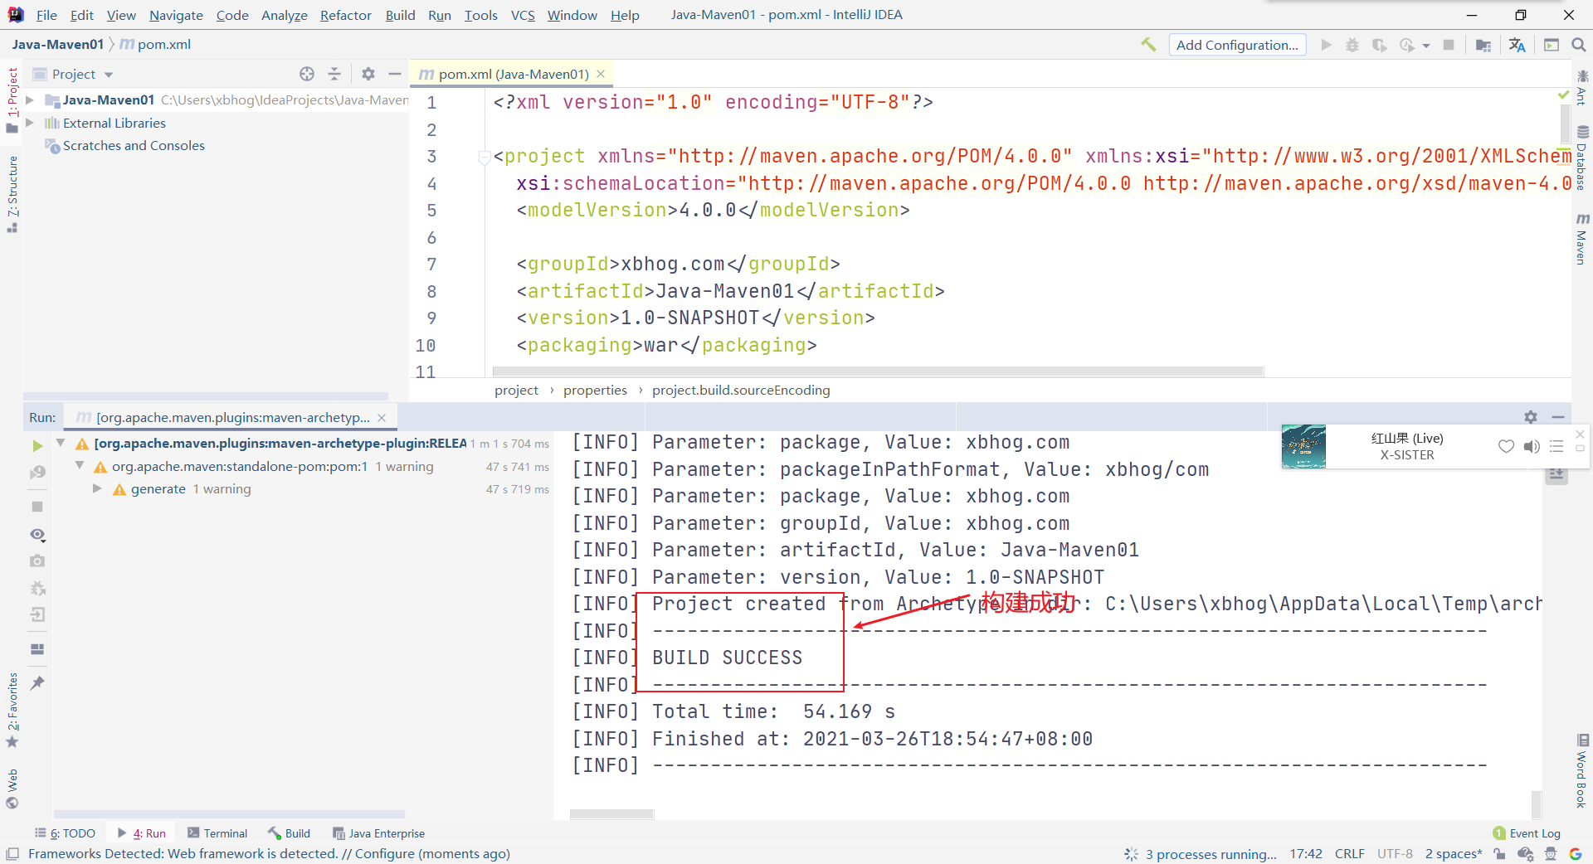Screen dimensions: 1593x864
Task: Click the editor horizontal scrollbar
Action: pyautogui.click(x=878, y=371)
